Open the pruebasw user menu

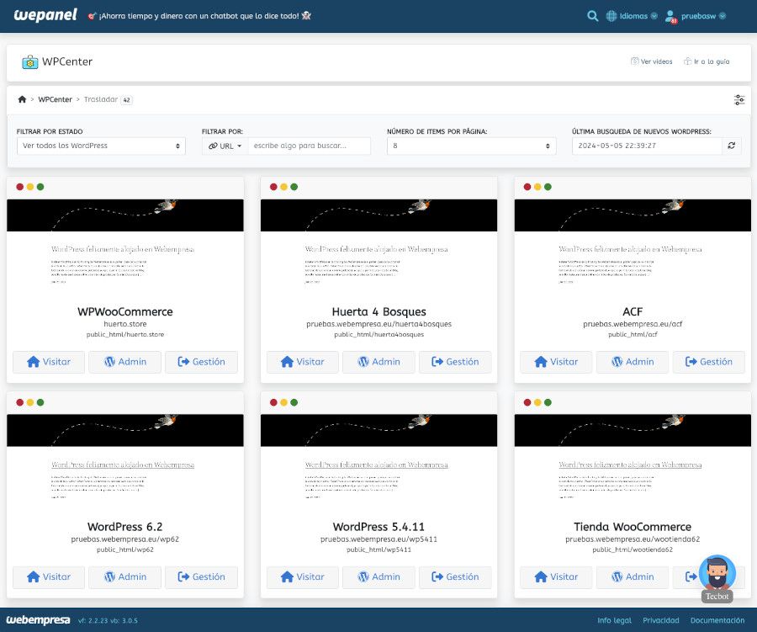[696, 17]
